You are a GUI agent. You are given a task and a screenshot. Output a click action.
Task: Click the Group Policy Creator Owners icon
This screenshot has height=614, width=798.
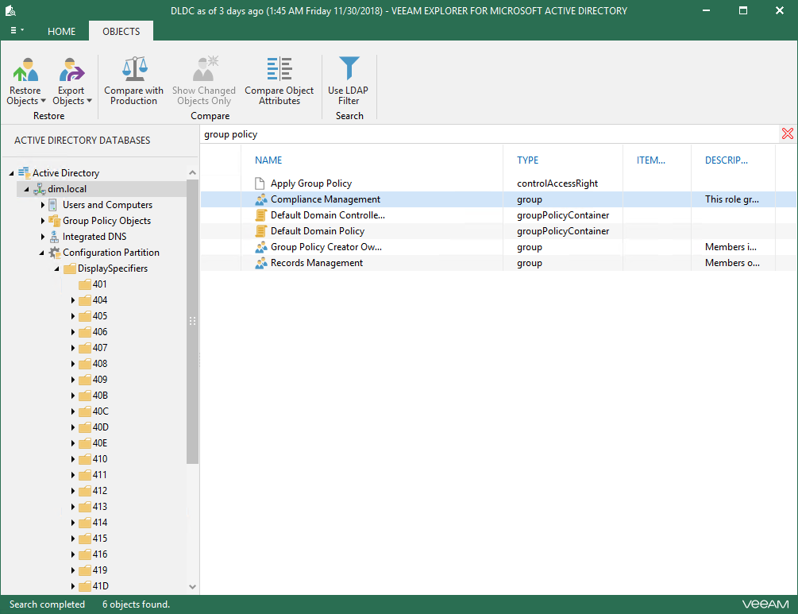point(260,247)
